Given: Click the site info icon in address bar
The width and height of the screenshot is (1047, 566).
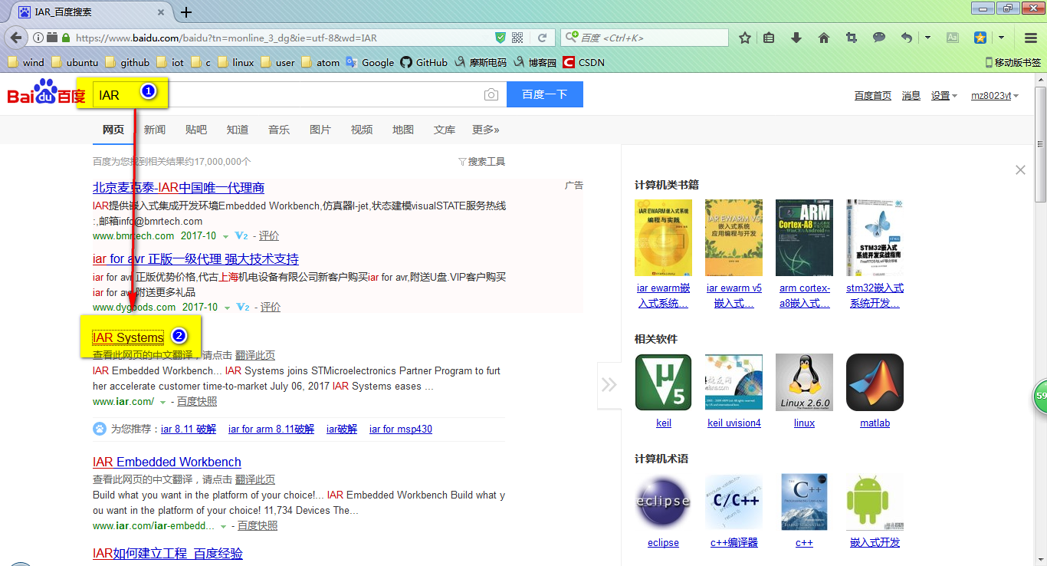Looking at the screenshot, I should (38, 38).
